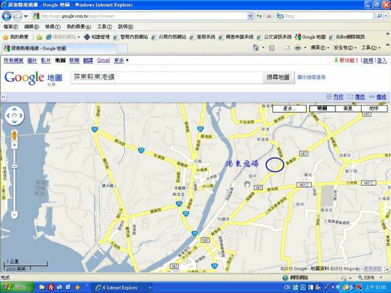
Task: Open the 我的最愛(A) menu
Action: coord(79,27)
